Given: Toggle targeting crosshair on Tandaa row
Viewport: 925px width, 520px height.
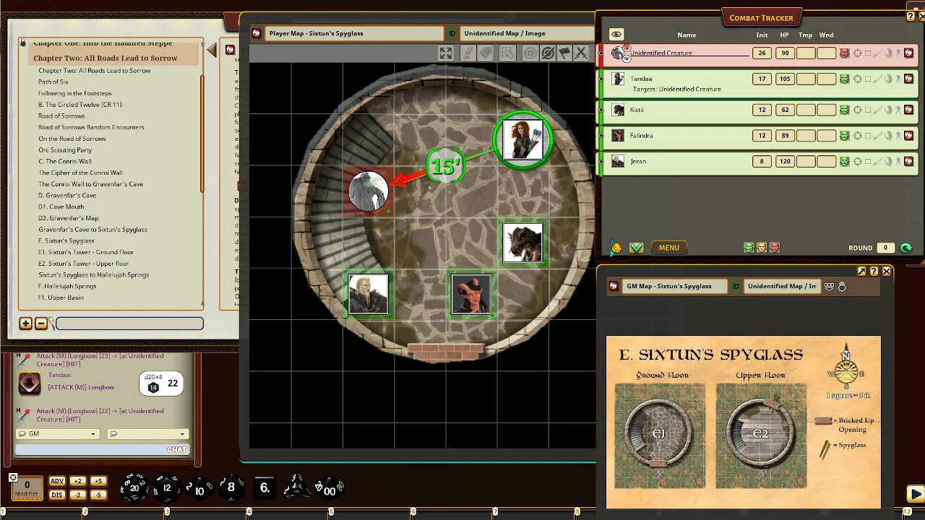Looking at the screenshot, I should tap(858, 79).
